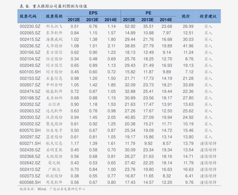Click the data source footnote with Wind
This screenshot has width=238, height=195.
(x=52, y=189)
